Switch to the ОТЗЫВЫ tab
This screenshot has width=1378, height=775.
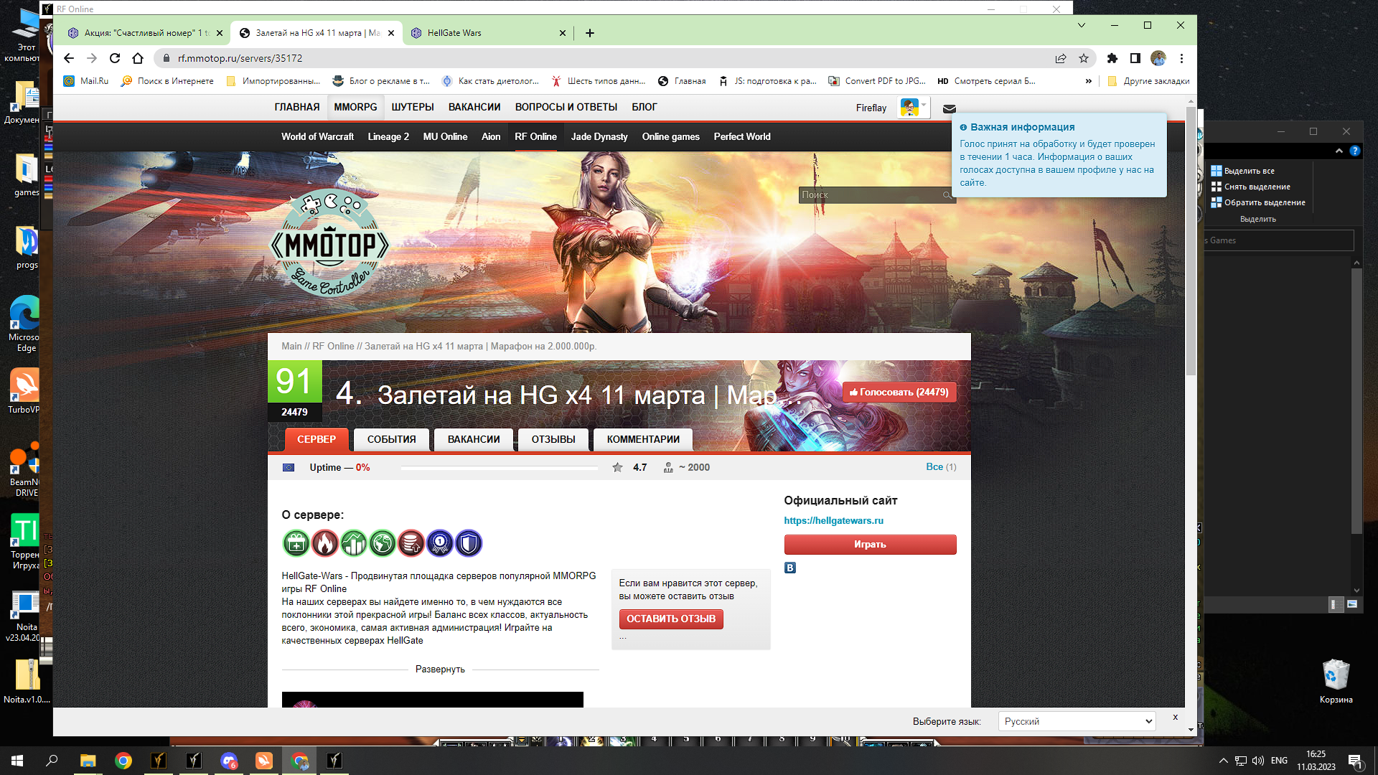pos(553,439)
